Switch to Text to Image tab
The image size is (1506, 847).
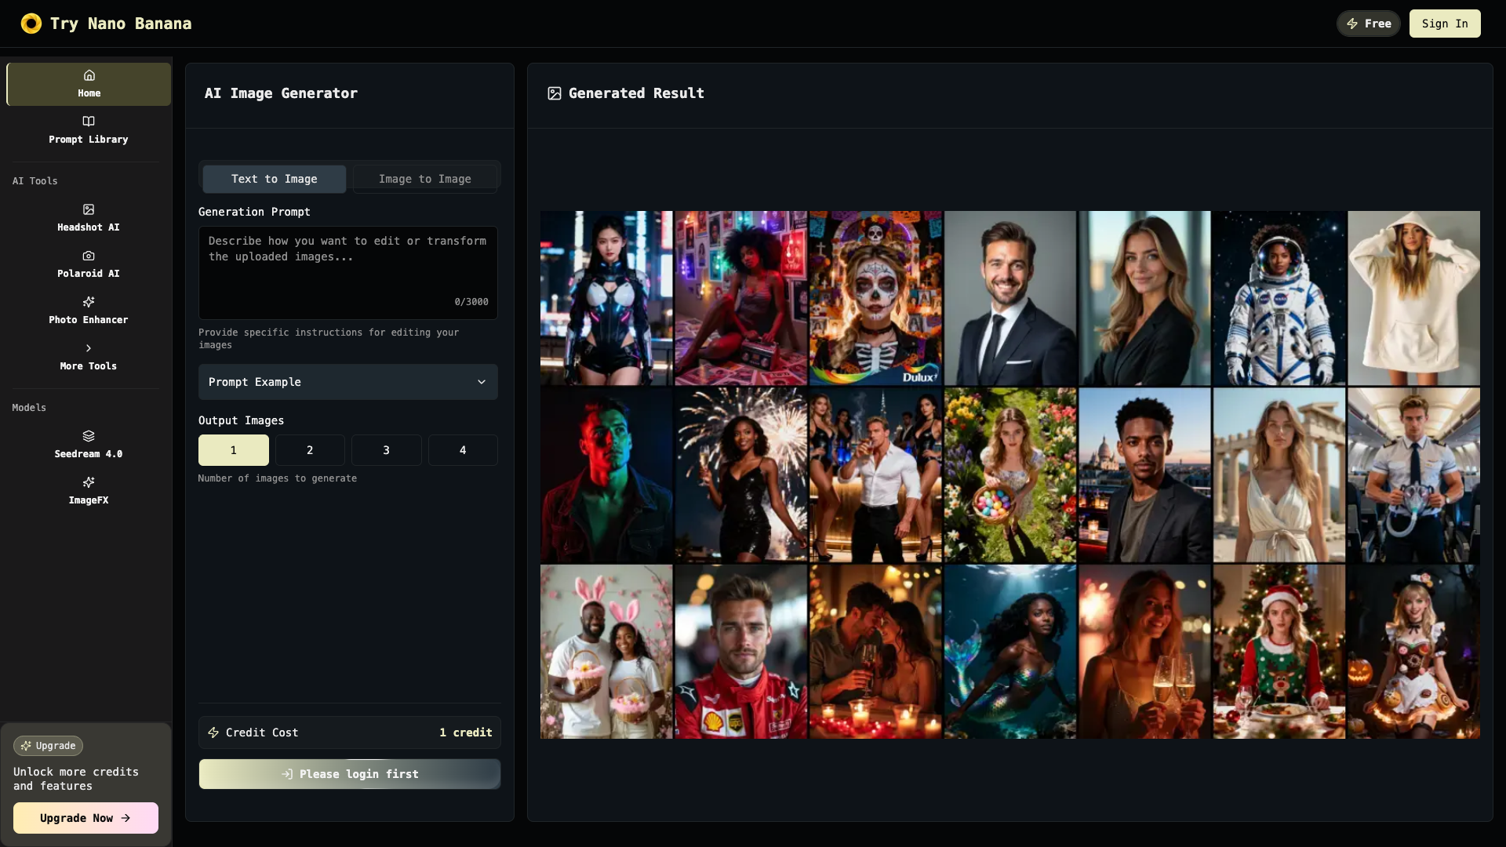[274, 179]
